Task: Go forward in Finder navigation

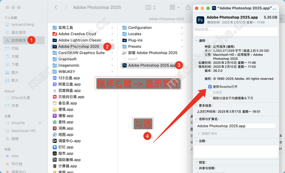Action: (66, 7)
